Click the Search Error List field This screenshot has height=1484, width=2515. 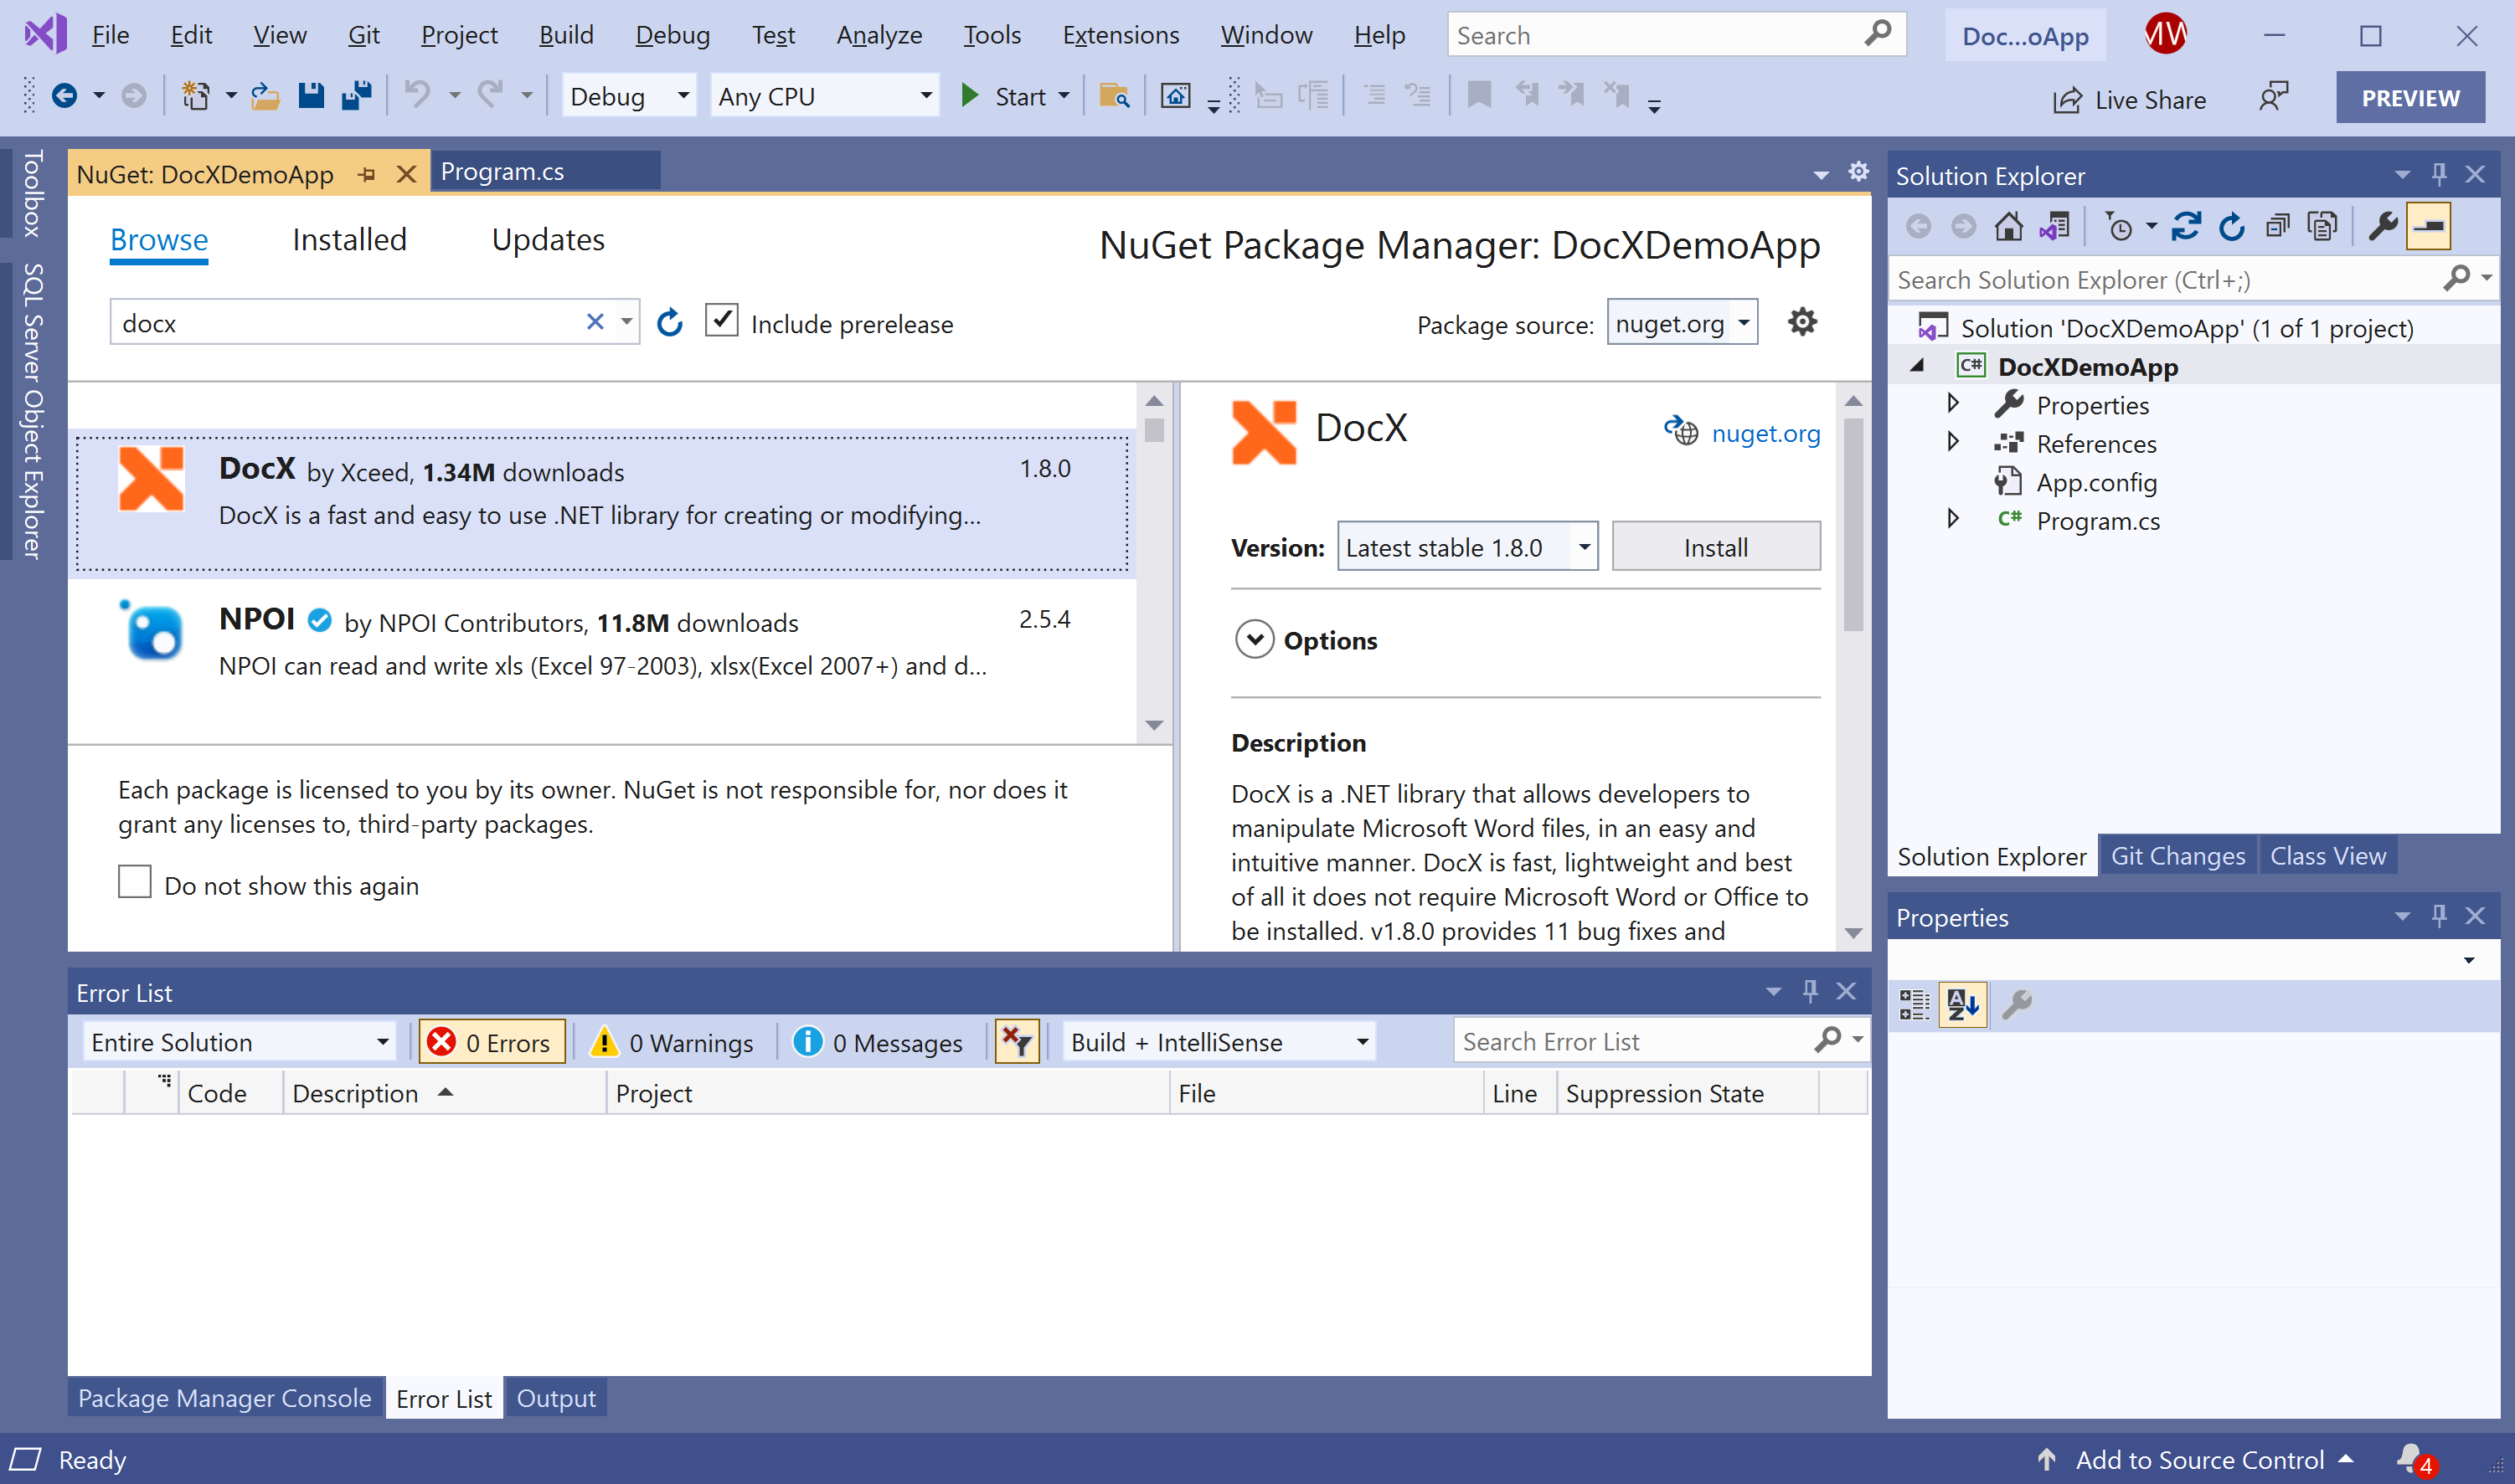[1634, 1042]
